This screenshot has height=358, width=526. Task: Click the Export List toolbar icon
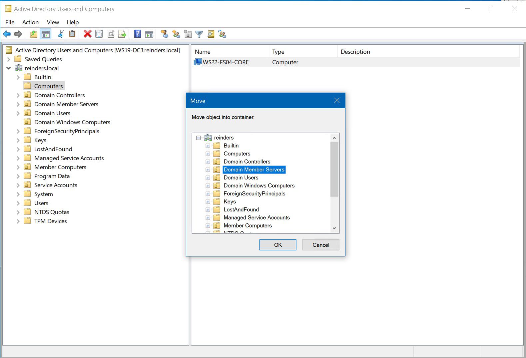(122, 34)
